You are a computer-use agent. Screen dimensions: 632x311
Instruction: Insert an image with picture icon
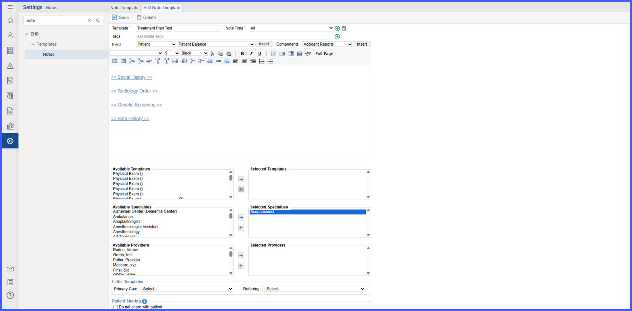(x=227, y=61)
